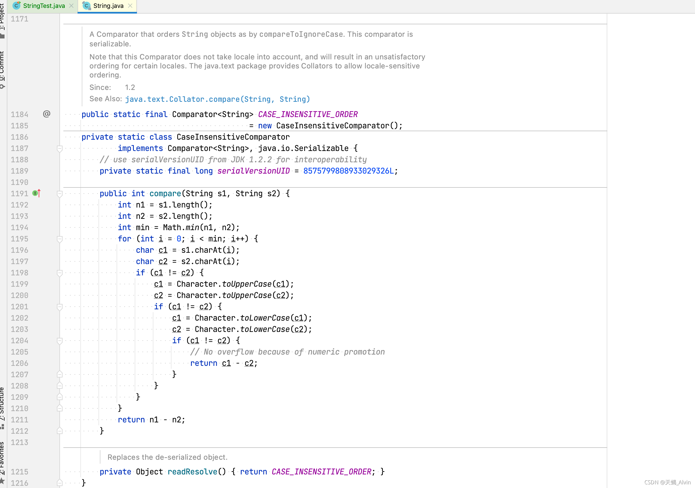Collapse CaseInsensitiveComparator class fold at line 1187
695x488 pixels.
click(x=60, y=148)
